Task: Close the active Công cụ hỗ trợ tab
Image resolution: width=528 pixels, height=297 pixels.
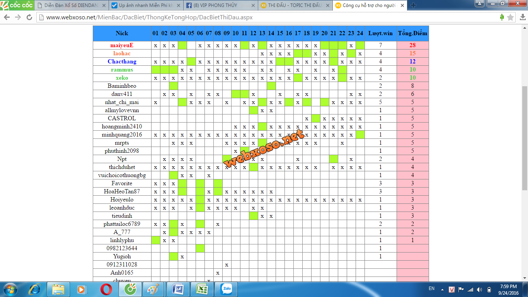Action: 402,5
